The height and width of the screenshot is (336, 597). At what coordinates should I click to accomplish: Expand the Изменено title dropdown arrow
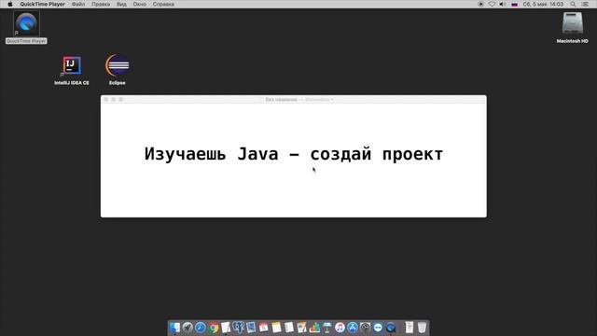coord(332,100)
